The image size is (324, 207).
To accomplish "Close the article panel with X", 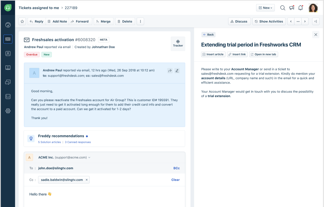I will (316, 35).
